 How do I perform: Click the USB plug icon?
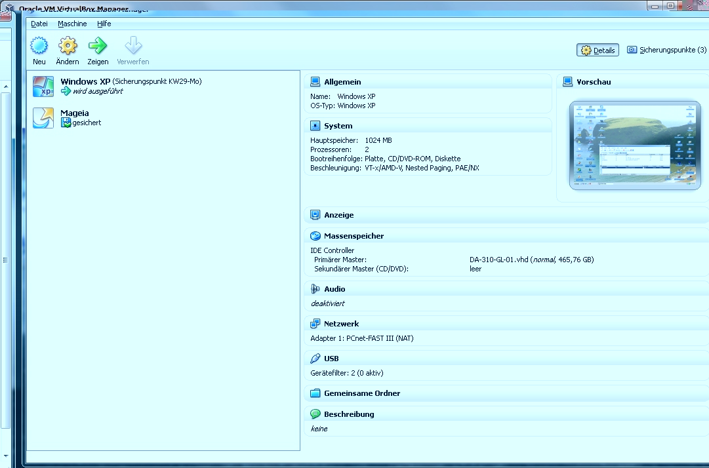click(315, 359)
